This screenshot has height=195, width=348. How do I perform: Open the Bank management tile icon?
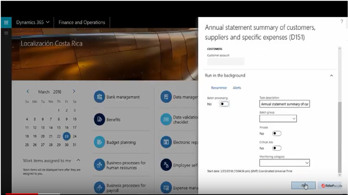(x=99, y=97)
